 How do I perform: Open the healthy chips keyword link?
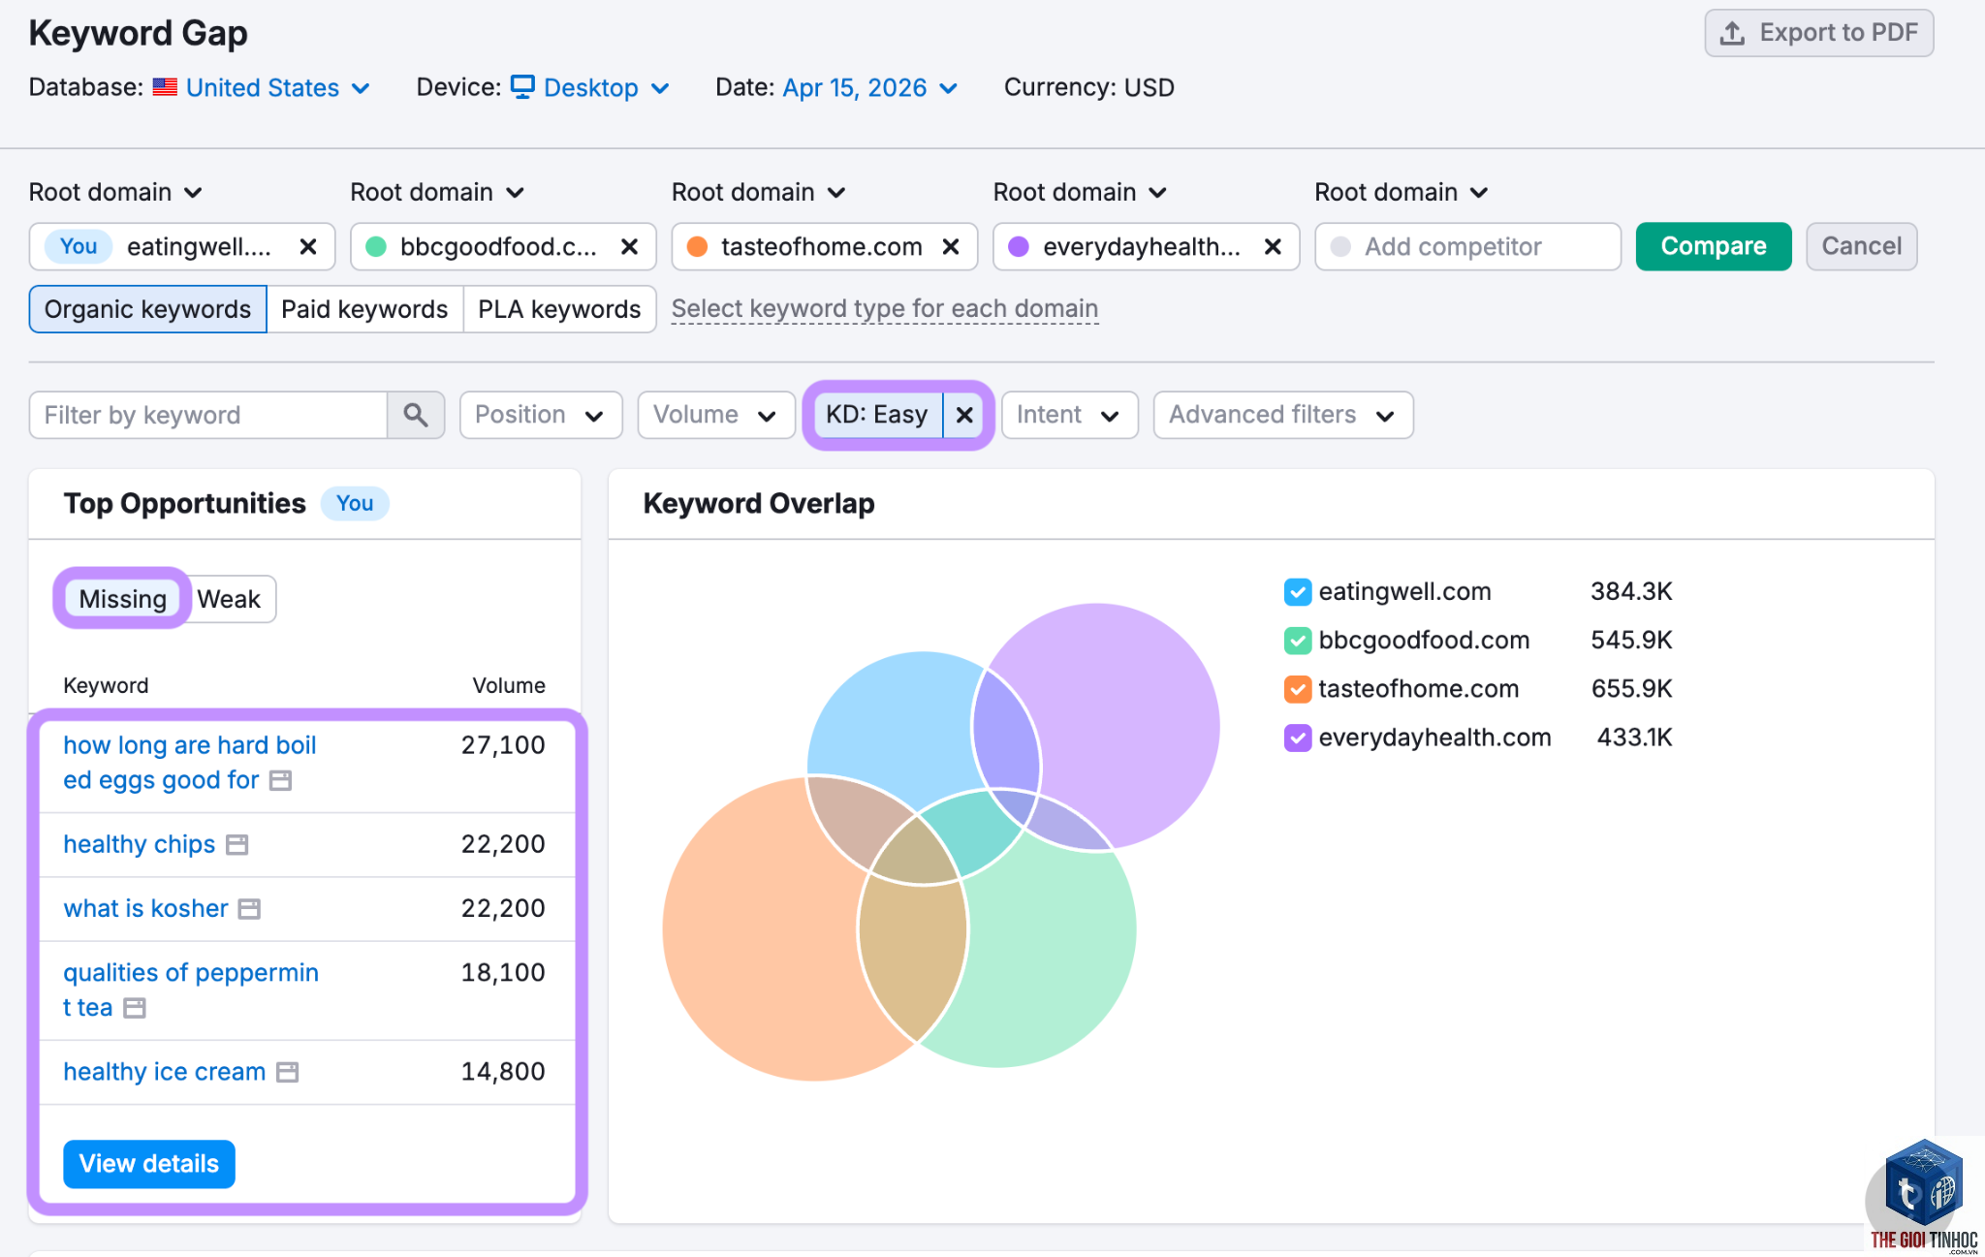(x=140, y=844)
